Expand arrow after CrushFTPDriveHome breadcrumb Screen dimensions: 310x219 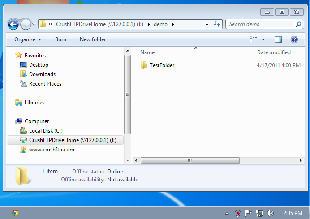coord(149,24)
